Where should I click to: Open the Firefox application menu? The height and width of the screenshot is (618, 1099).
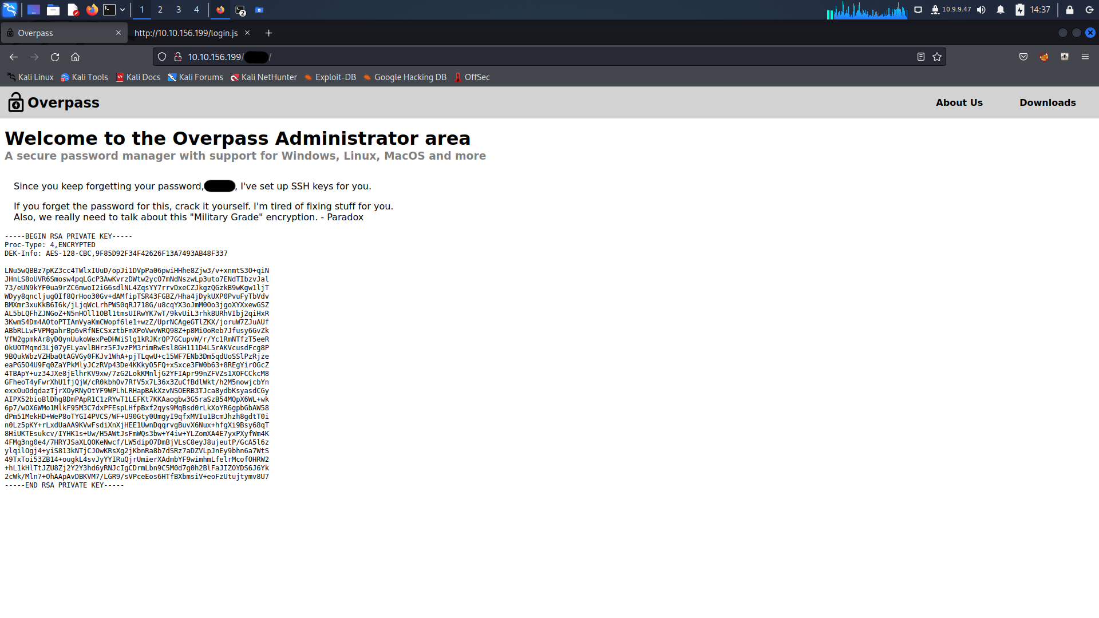[1085, 57]
